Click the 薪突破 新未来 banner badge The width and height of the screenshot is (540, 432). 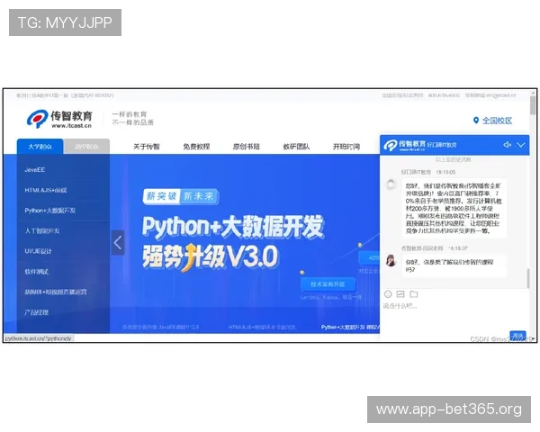click(x=181, y=196)
